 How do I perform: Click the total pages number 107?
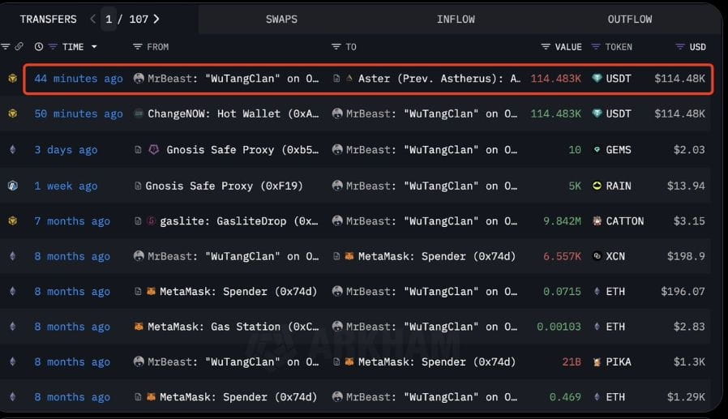pos(139,19)
